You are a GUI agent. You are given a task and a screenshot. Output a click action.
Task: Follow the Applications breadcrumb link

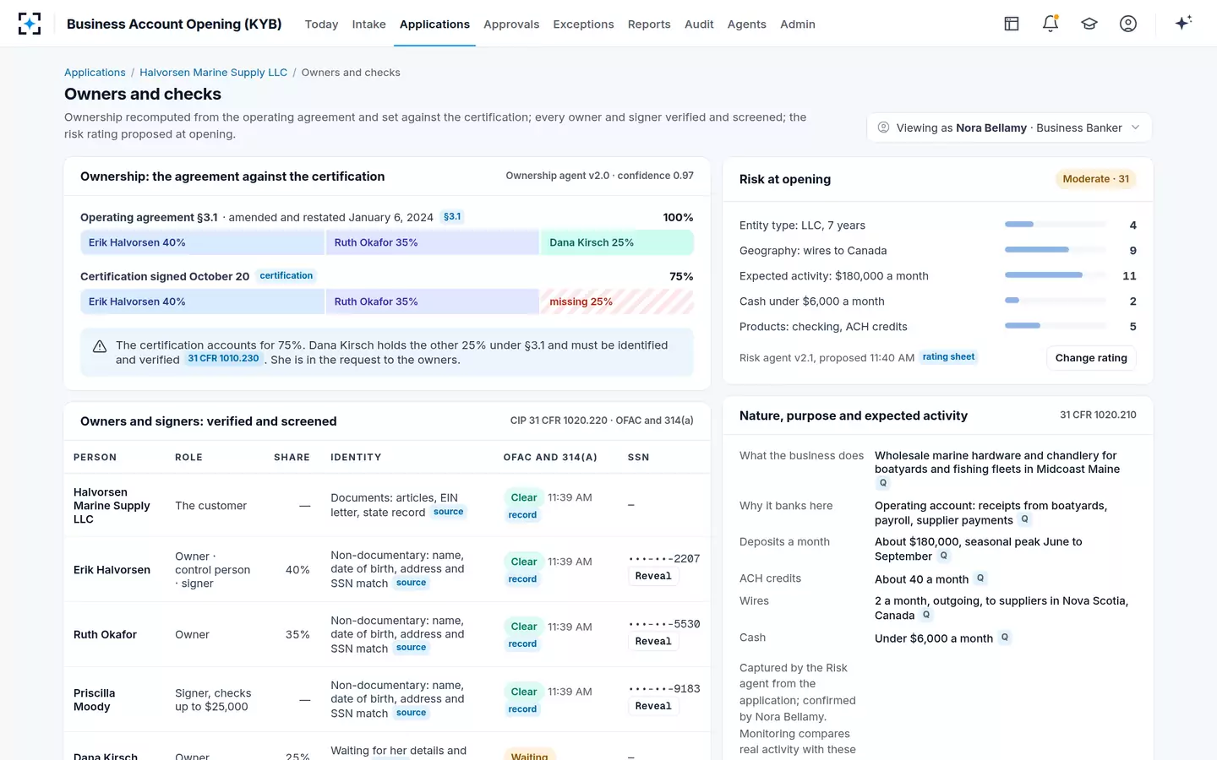tap(95, 73)
